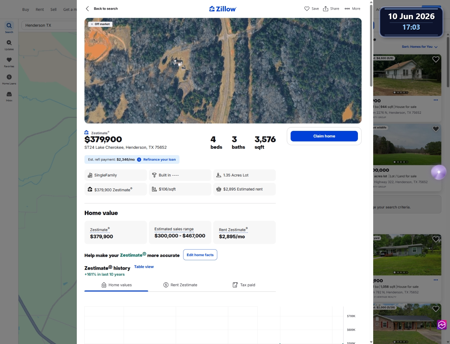Click the 2276 N, Henderson listing address
Viewport: 450px width, 344px height.
(397, 113)
